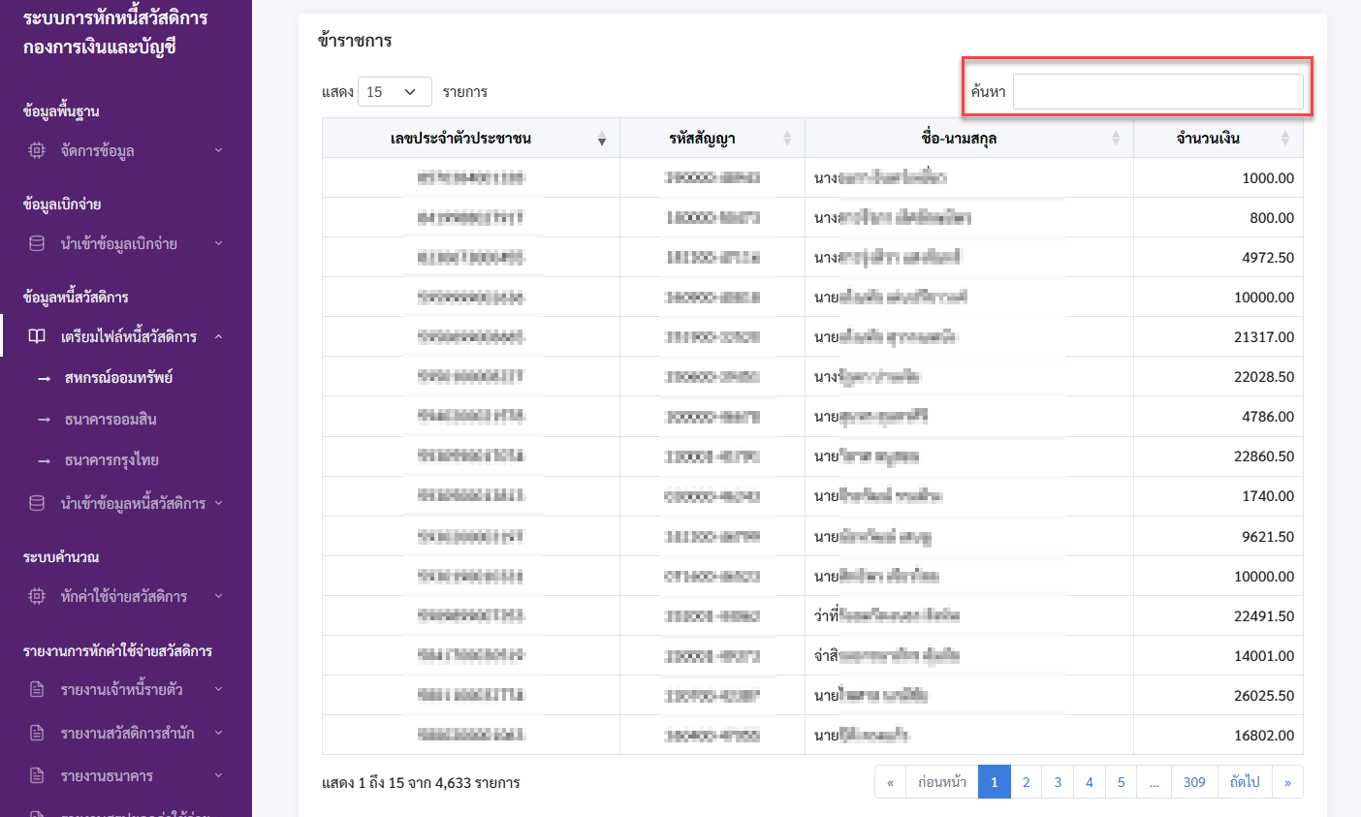Viewport: 1361px width, 817px height.
Task: Expand the รายงานสวัสดิการสำนัก chevron
Action: tap(218, 733)
